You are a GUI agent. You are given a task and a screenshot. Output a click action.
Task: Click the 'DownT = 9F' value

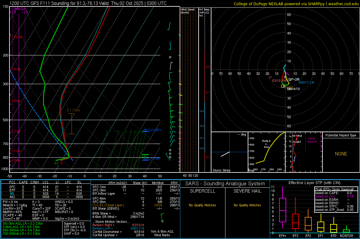[11, 219]
